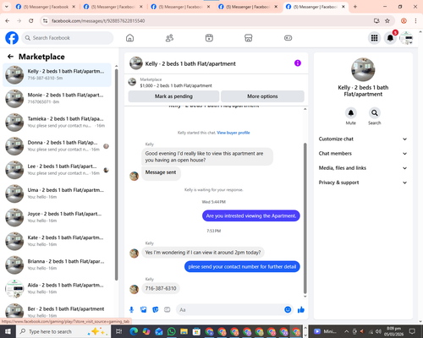423x338 pixels.
Task: Open the purple conversation info icon
Action: (x=298, y=63)
